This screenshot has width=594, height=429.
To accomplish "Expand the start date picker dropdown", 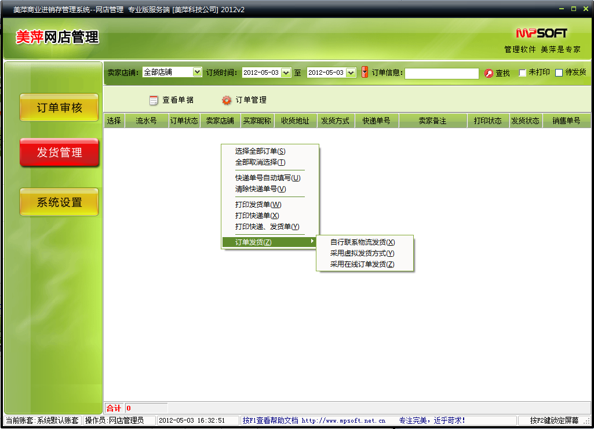I will (x=286, y=73).
